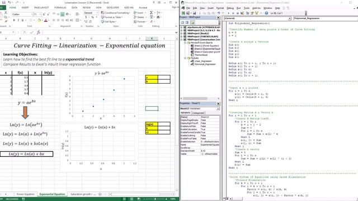Click the Fill Color yellow bucket swatch
This screenshot has height=201, width=358.
coord(39,21)
